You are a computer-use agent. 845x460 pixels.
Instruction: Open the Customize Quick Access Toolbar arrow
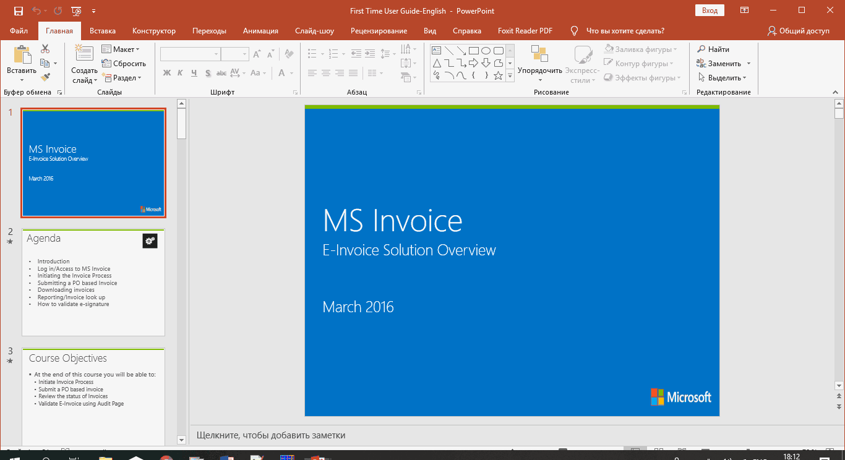[x=93, y=11]
